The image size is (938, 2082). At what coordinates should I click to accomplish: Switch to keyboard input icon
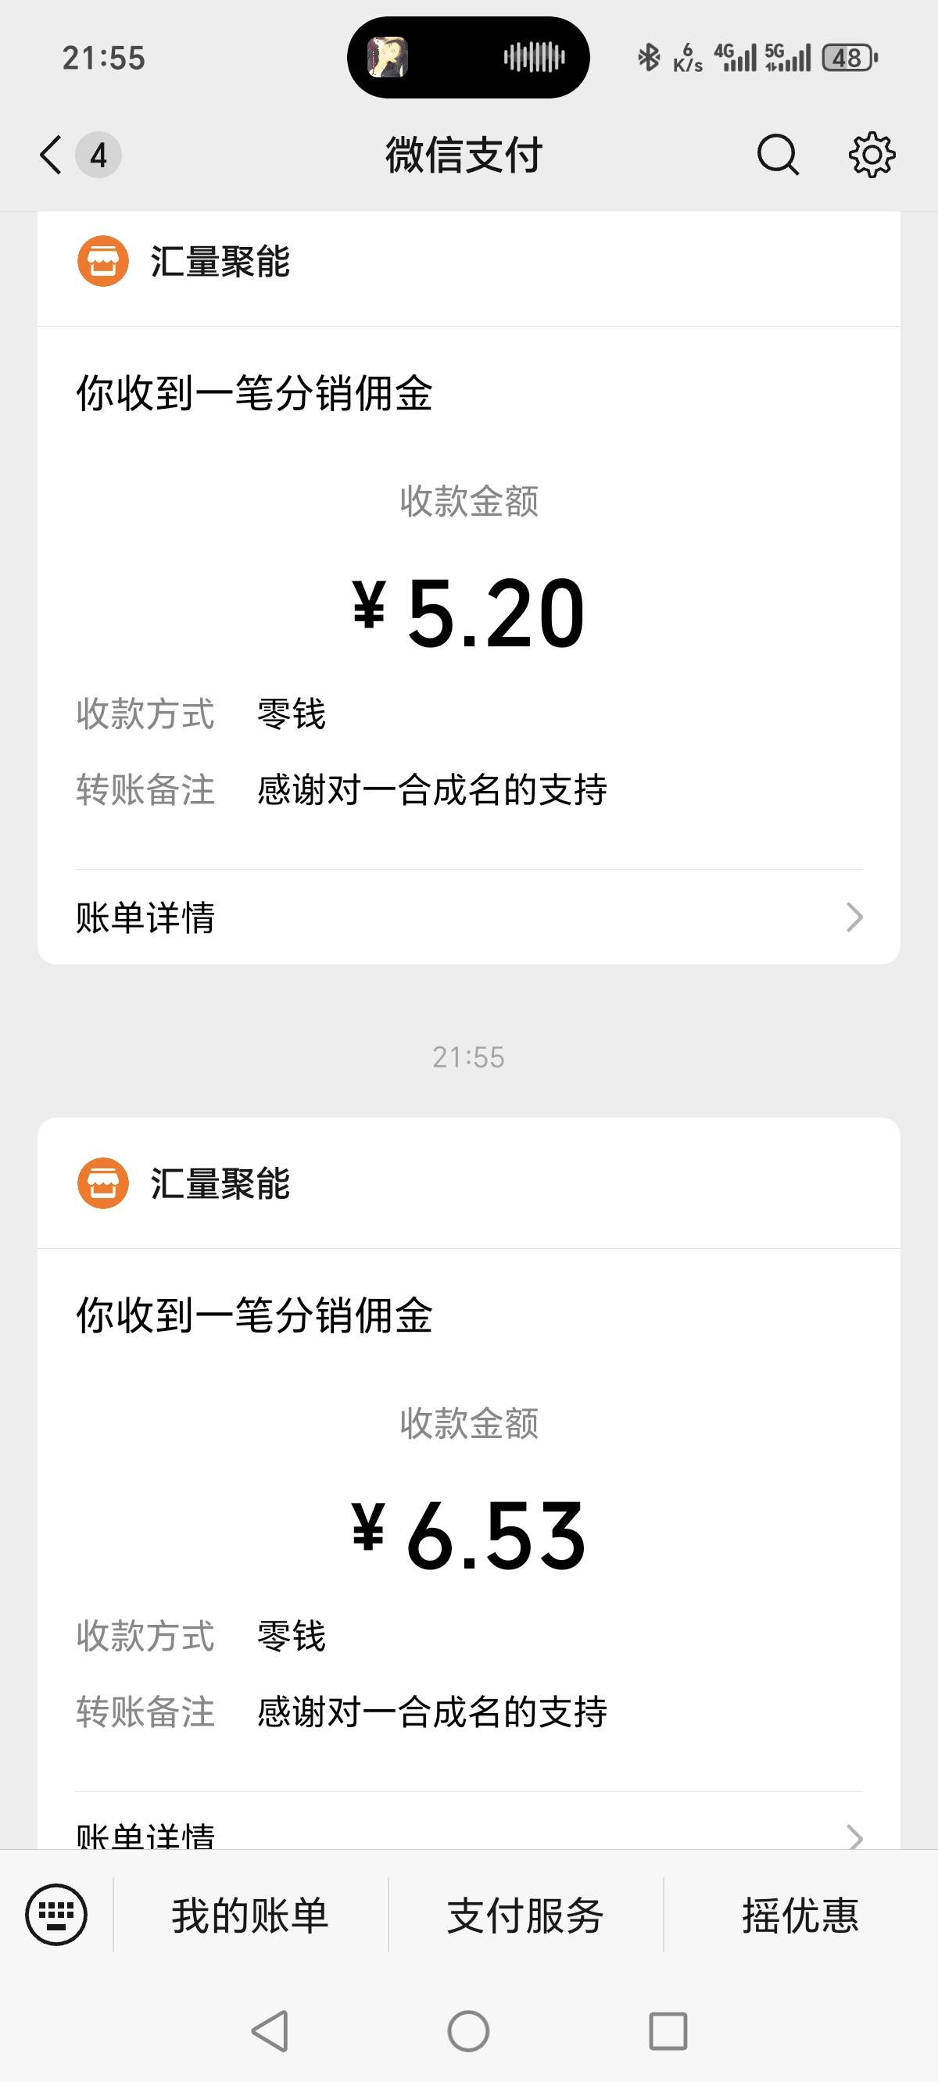pos(55,1915)
